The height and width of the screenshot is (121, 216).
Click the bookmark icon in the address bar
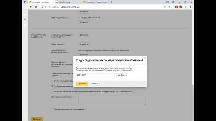click(169, 7)
